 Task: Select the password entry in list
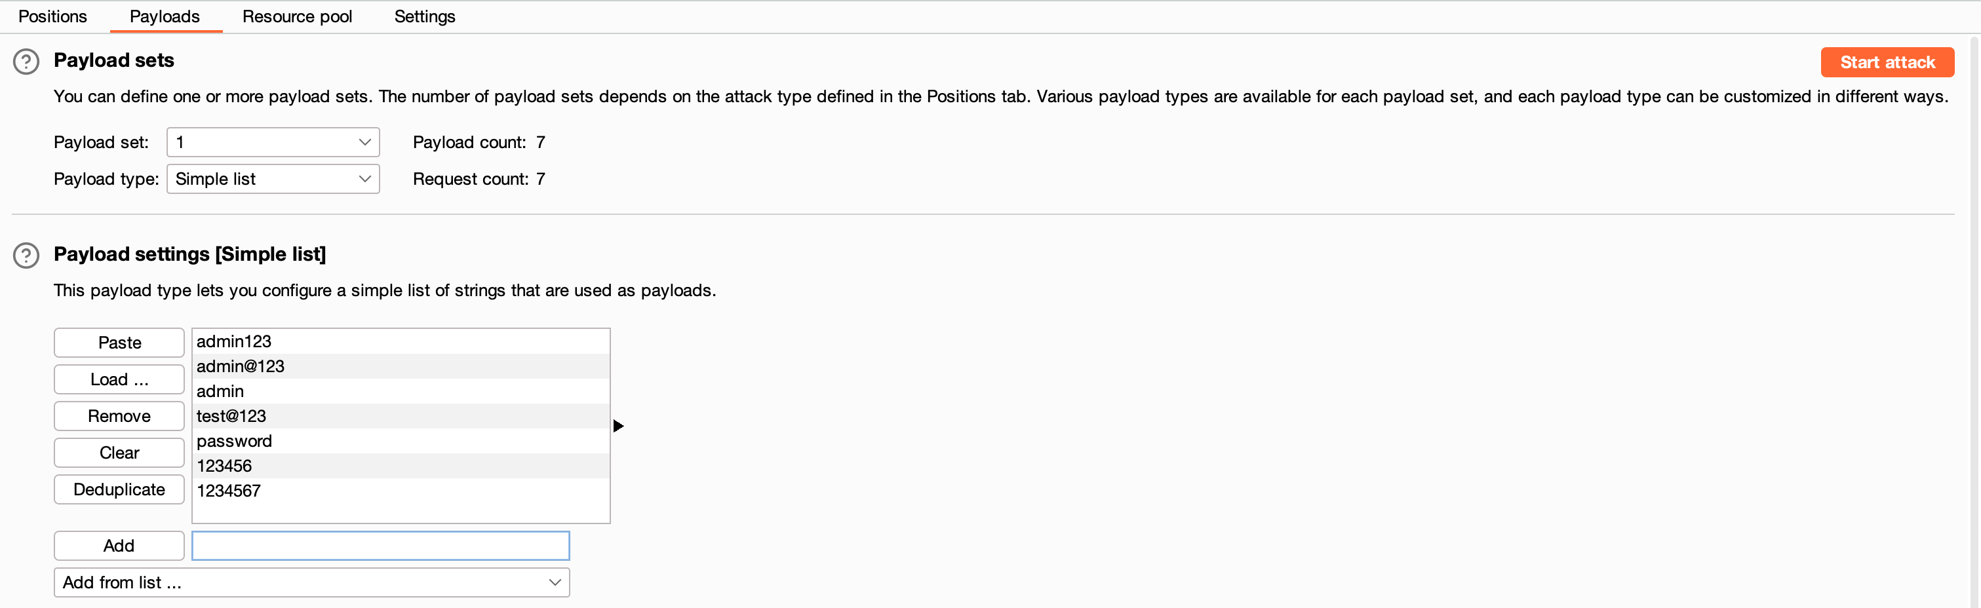[x=401, y=441]
